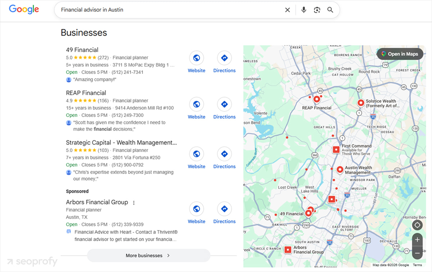Open Website for Strategic Capital
The height and width of the screenshot is (272, 432).
point(197,158)
